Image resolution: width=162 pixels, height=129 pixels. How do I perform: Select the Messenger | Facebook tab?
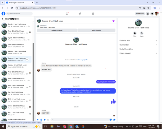pyautogui.click(x=20, y=3)
